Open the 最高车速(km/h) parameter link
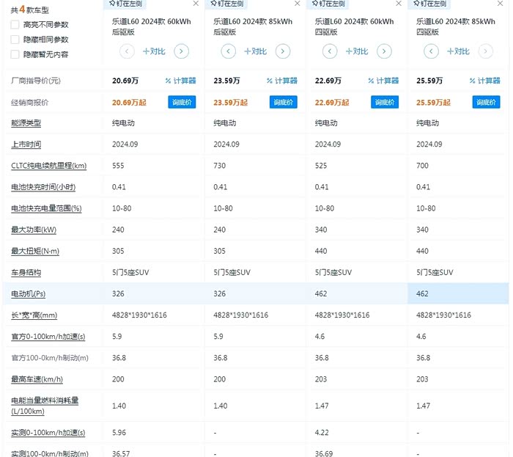Image resolution: width=513 pixels, height=457 pixels. [37, 379]
